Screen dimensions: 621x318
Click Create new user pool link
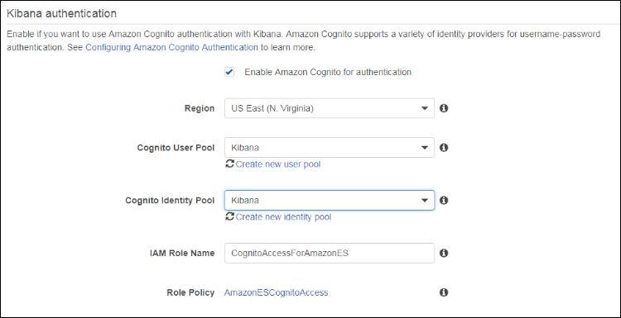click(278, 164)
